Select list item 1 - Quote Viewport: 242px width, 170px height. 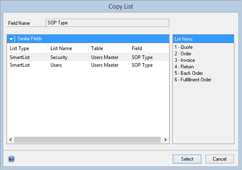pyautogui.click(x=183, y=47)
